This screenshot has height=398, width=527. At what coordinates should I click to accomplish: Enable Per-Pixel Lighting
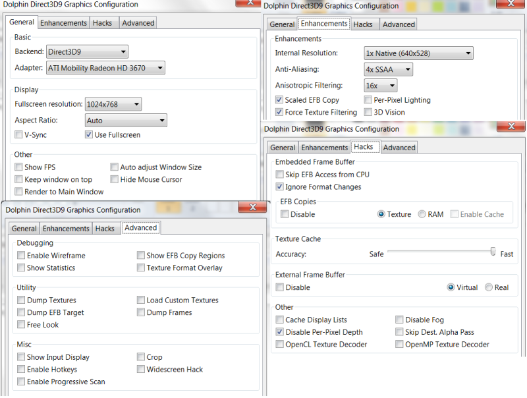tap(368, 99)
